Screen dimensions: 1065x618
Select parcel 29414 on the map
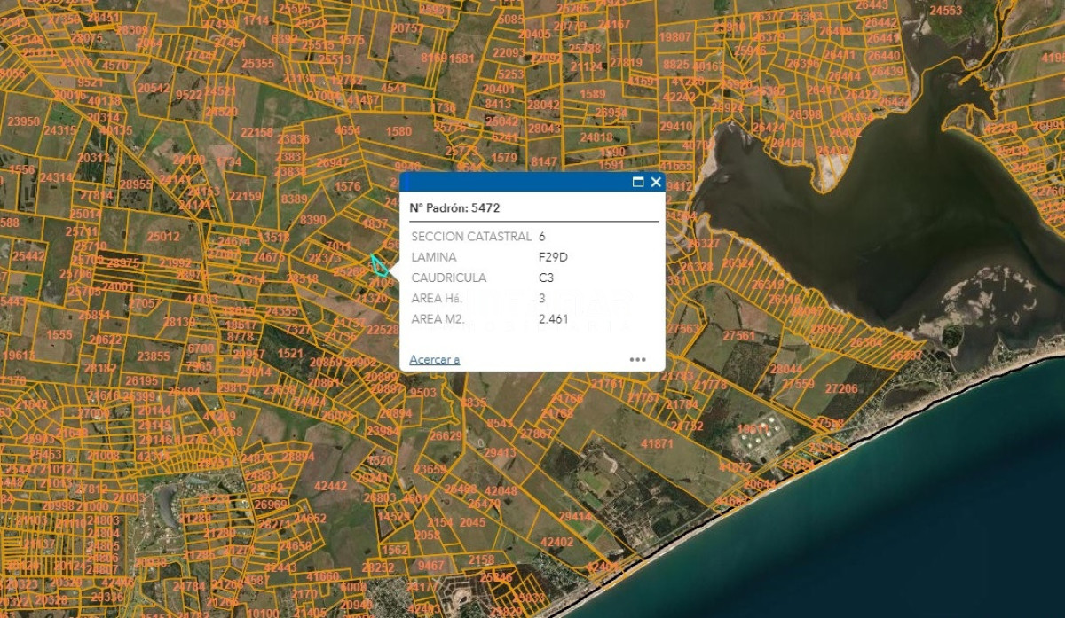(x=575, y=517)
